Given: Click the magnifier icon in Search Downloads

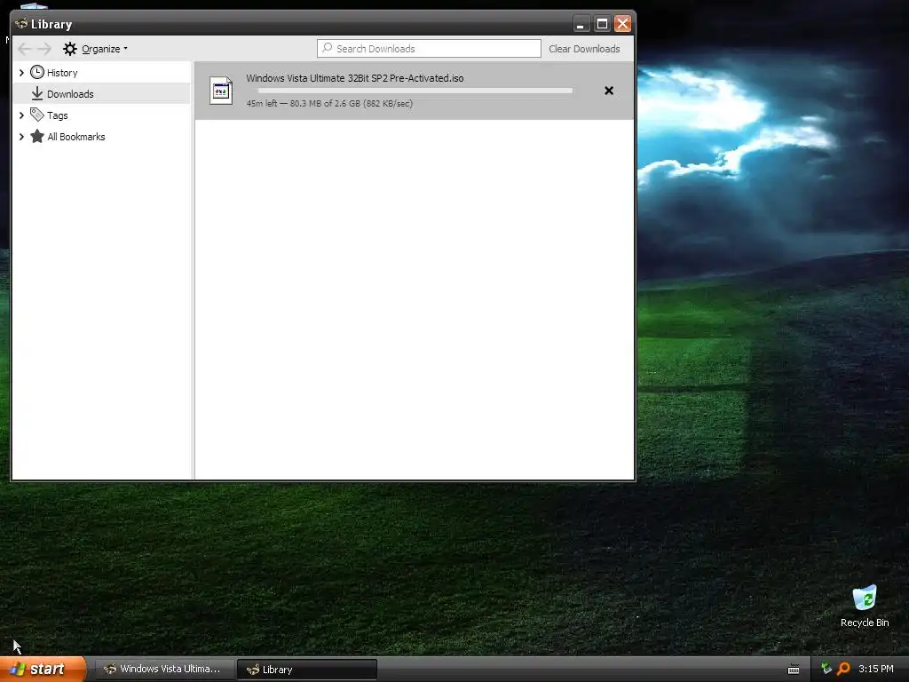Looking at the screenshot, I should click(328, 48).
